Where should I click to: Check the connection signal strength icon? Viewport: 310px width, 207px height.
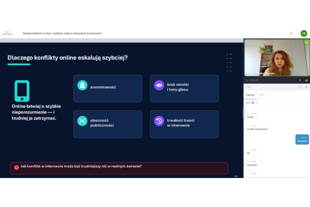pos(291,33)
